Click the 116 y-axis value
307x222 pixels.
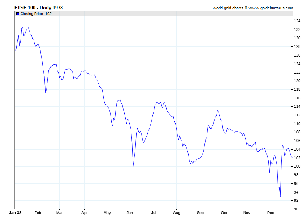[297, 98]
